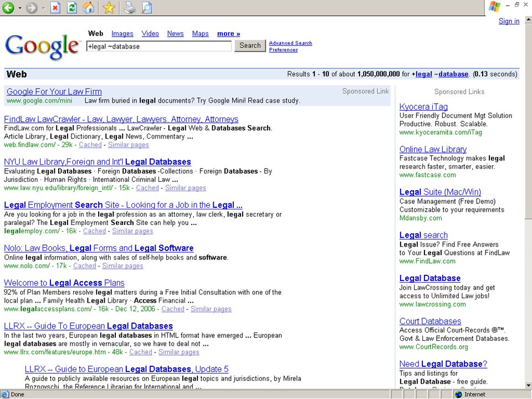Image resolution: width=532 pixels, height=399 pixels.
Task: Open Nolo Law Books result
Action: point(99,248)
